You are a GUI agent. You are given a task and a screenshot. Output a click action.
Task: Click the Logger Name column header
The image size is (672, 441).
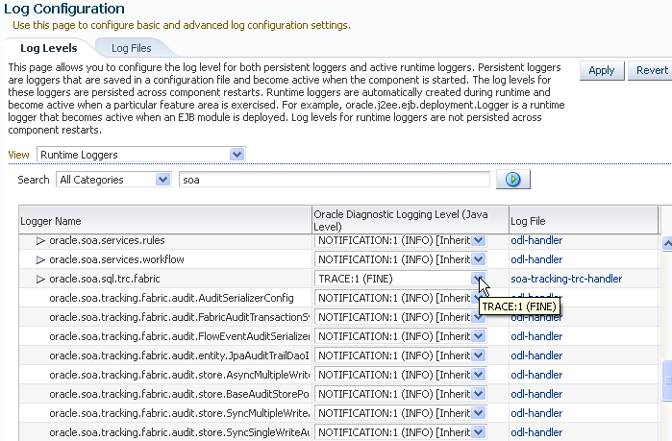click(165, 221)
